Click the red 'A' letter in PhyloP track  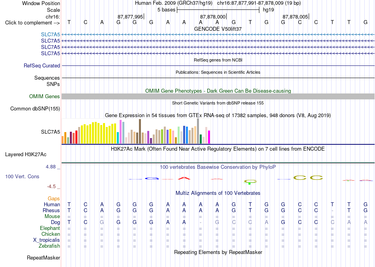[x=184, y=178]
